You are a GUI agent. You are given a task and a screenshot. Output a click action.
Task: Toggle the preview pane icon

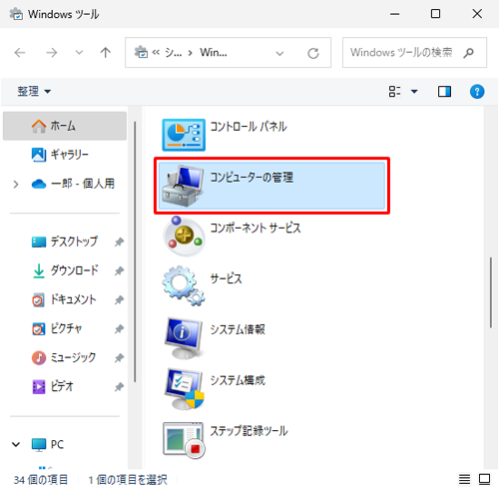(x=444, y=92)
